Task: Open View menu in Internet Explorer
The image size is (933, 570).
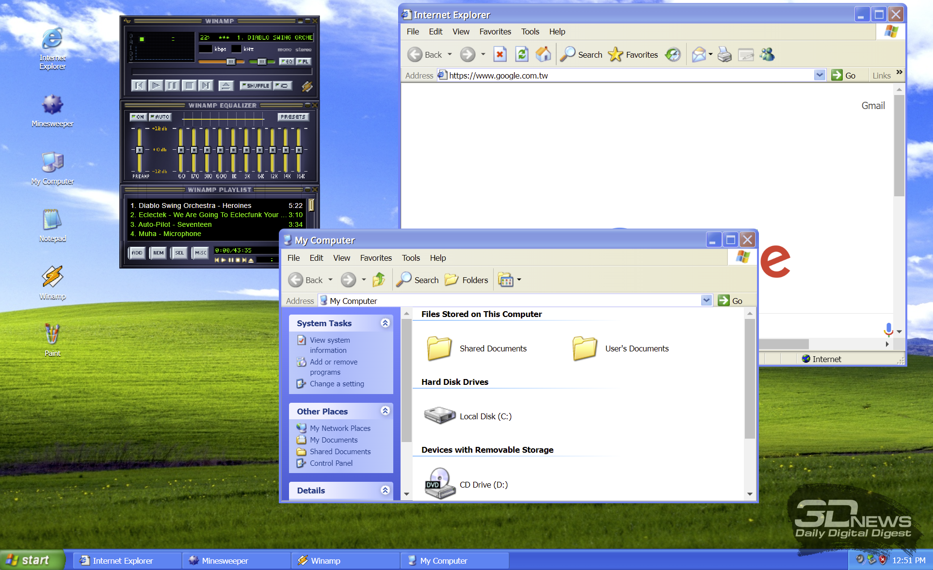Action: [x=461, y=32]
